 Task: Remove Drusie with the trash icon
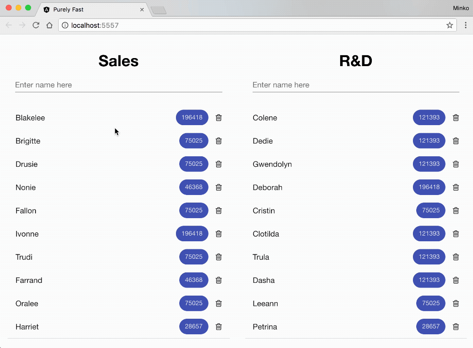click(219, 164)
